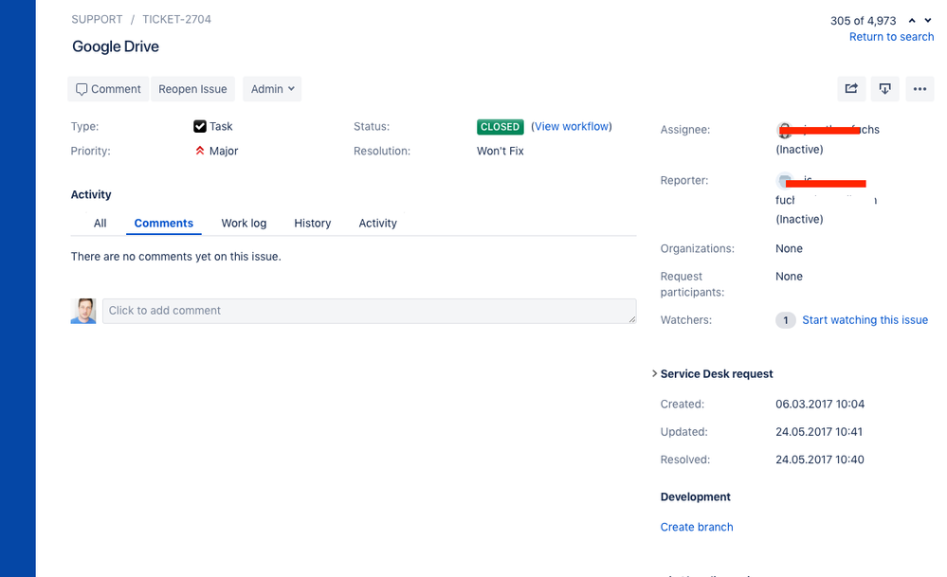The width and height of the screenshot is (947, 577).
Task: Click Reopen Issue button
Action: tap(192, 89)
